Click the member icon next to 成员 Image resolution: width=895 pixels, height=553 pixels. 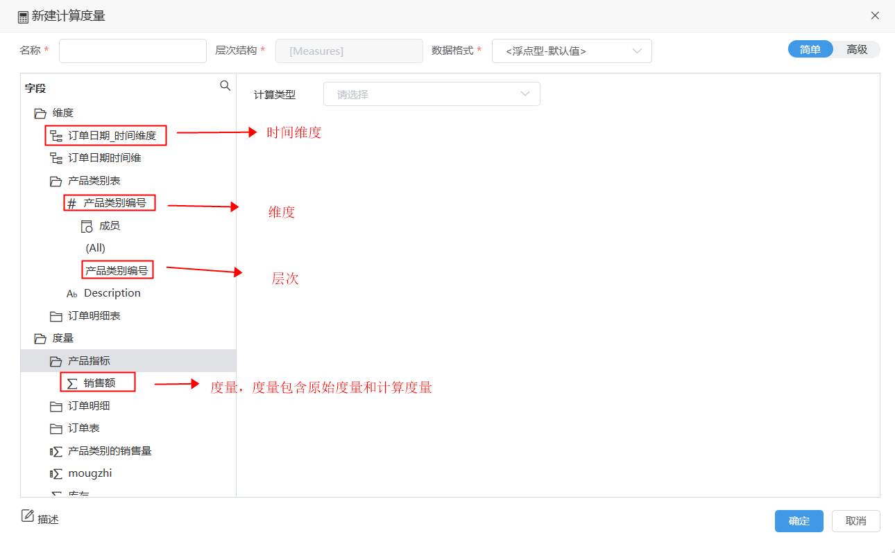87,227
